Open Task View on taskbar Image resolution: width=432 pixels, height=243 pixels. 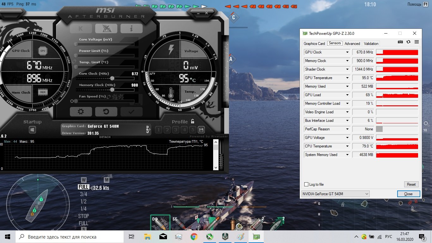[x=132, y=237]
